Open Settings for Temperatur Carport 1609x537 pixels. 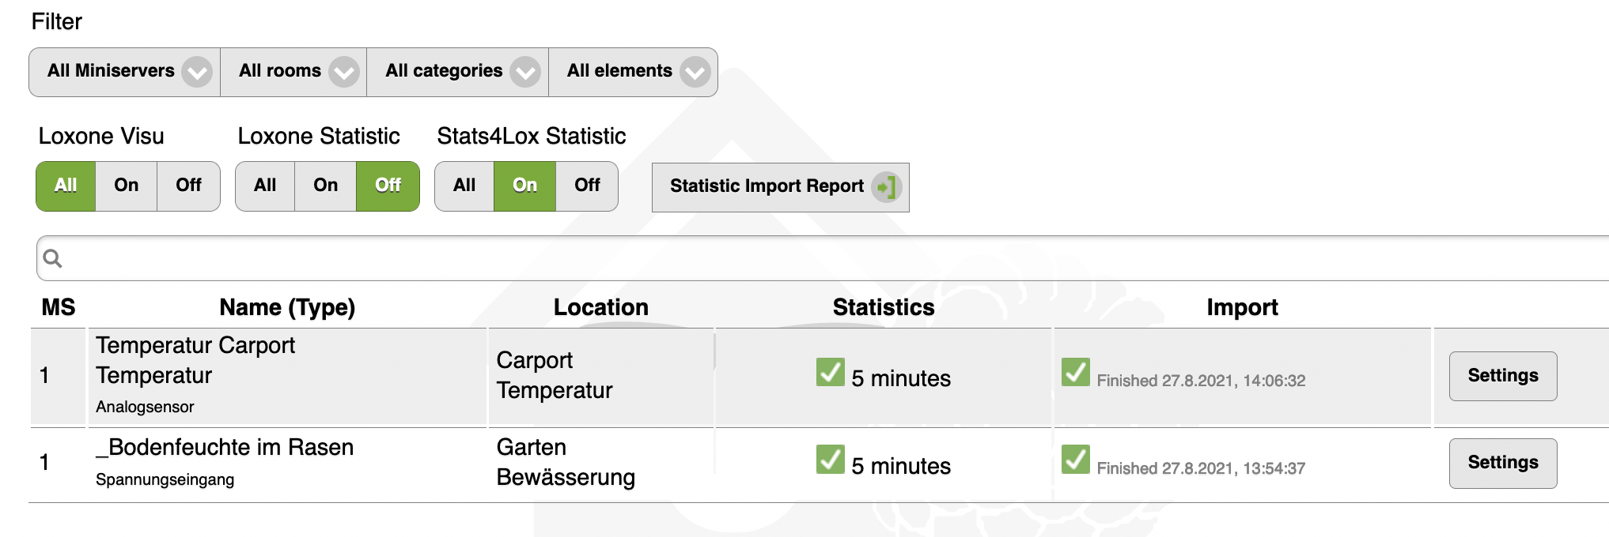pos(1502,376)
